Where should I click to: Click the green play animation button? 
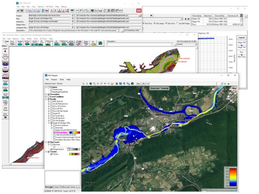225,84
